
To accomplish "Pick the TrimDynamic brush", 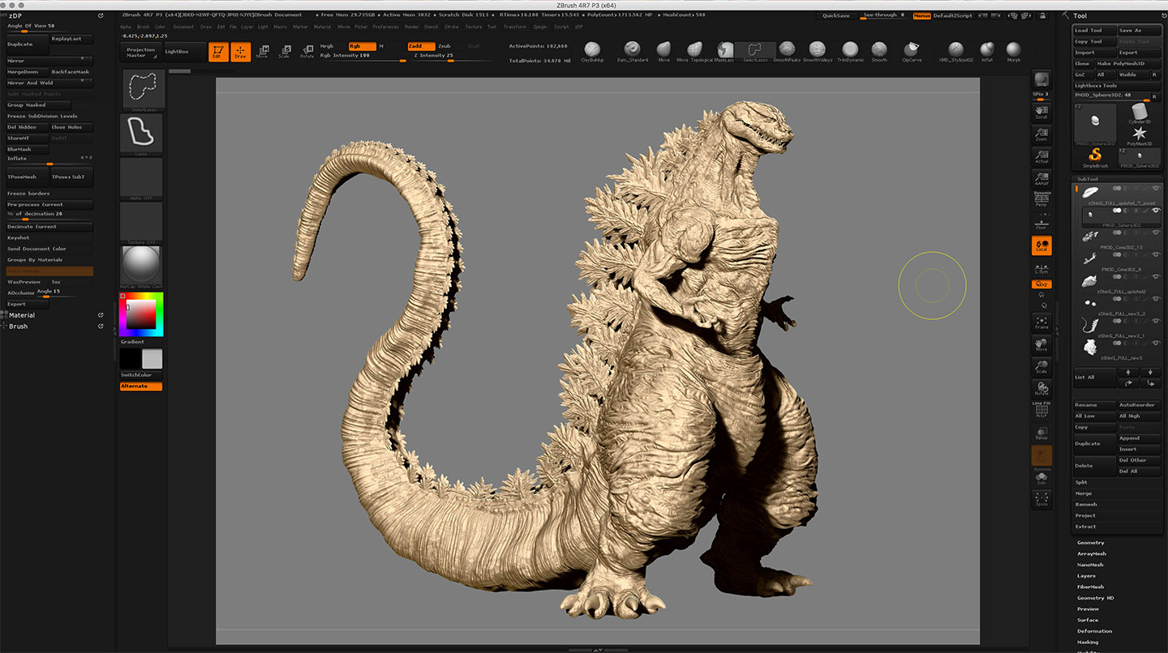I will [849, 51].
